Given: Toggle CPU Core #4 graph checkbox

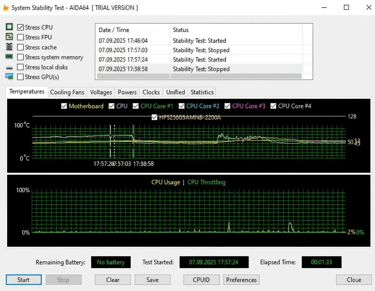Looking at the screenshot, I should pyautogui.click(x=273, y=106).
